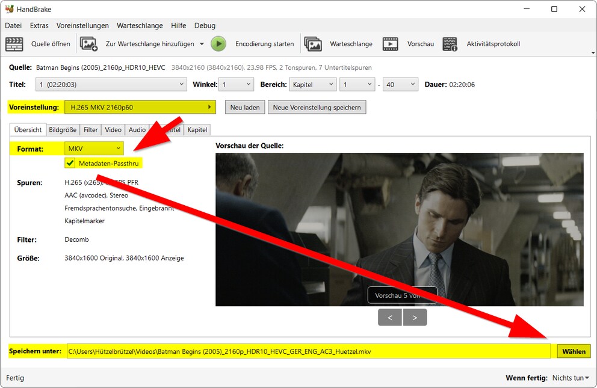This screenshot has height=388, width=597.
Task: Toggle the Metadaten-Passthru checkbox
Action: (70, 163)
